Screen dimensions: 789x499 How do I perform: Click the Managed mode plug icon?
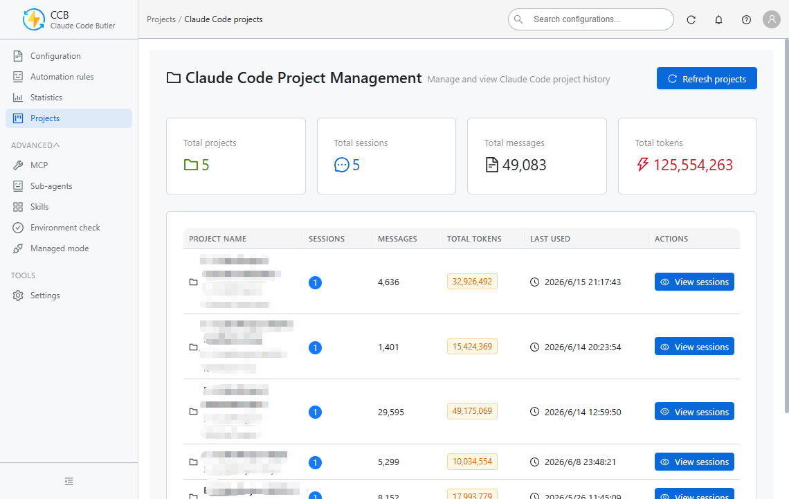click(x=18, y=248)
